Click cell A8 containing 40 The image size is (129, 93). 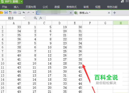(x=14, y=55)
